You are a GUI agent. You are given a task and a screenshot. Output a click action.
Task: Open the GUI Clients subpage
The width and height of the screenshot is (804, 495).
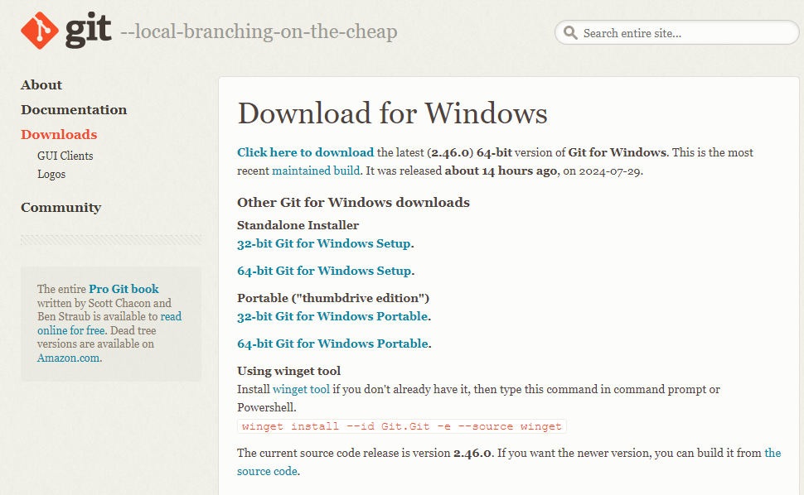[65, 156]
